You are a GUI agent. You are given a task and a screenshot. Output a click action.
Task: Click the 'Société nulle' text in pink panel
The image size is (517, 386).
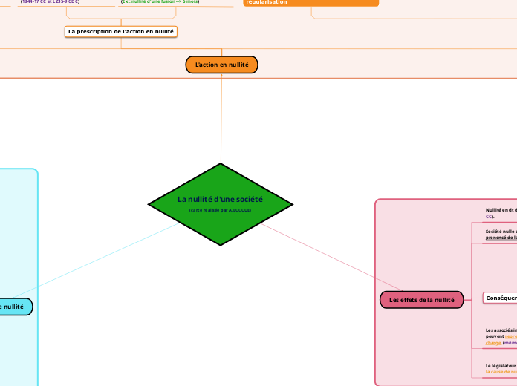[501, 235]
